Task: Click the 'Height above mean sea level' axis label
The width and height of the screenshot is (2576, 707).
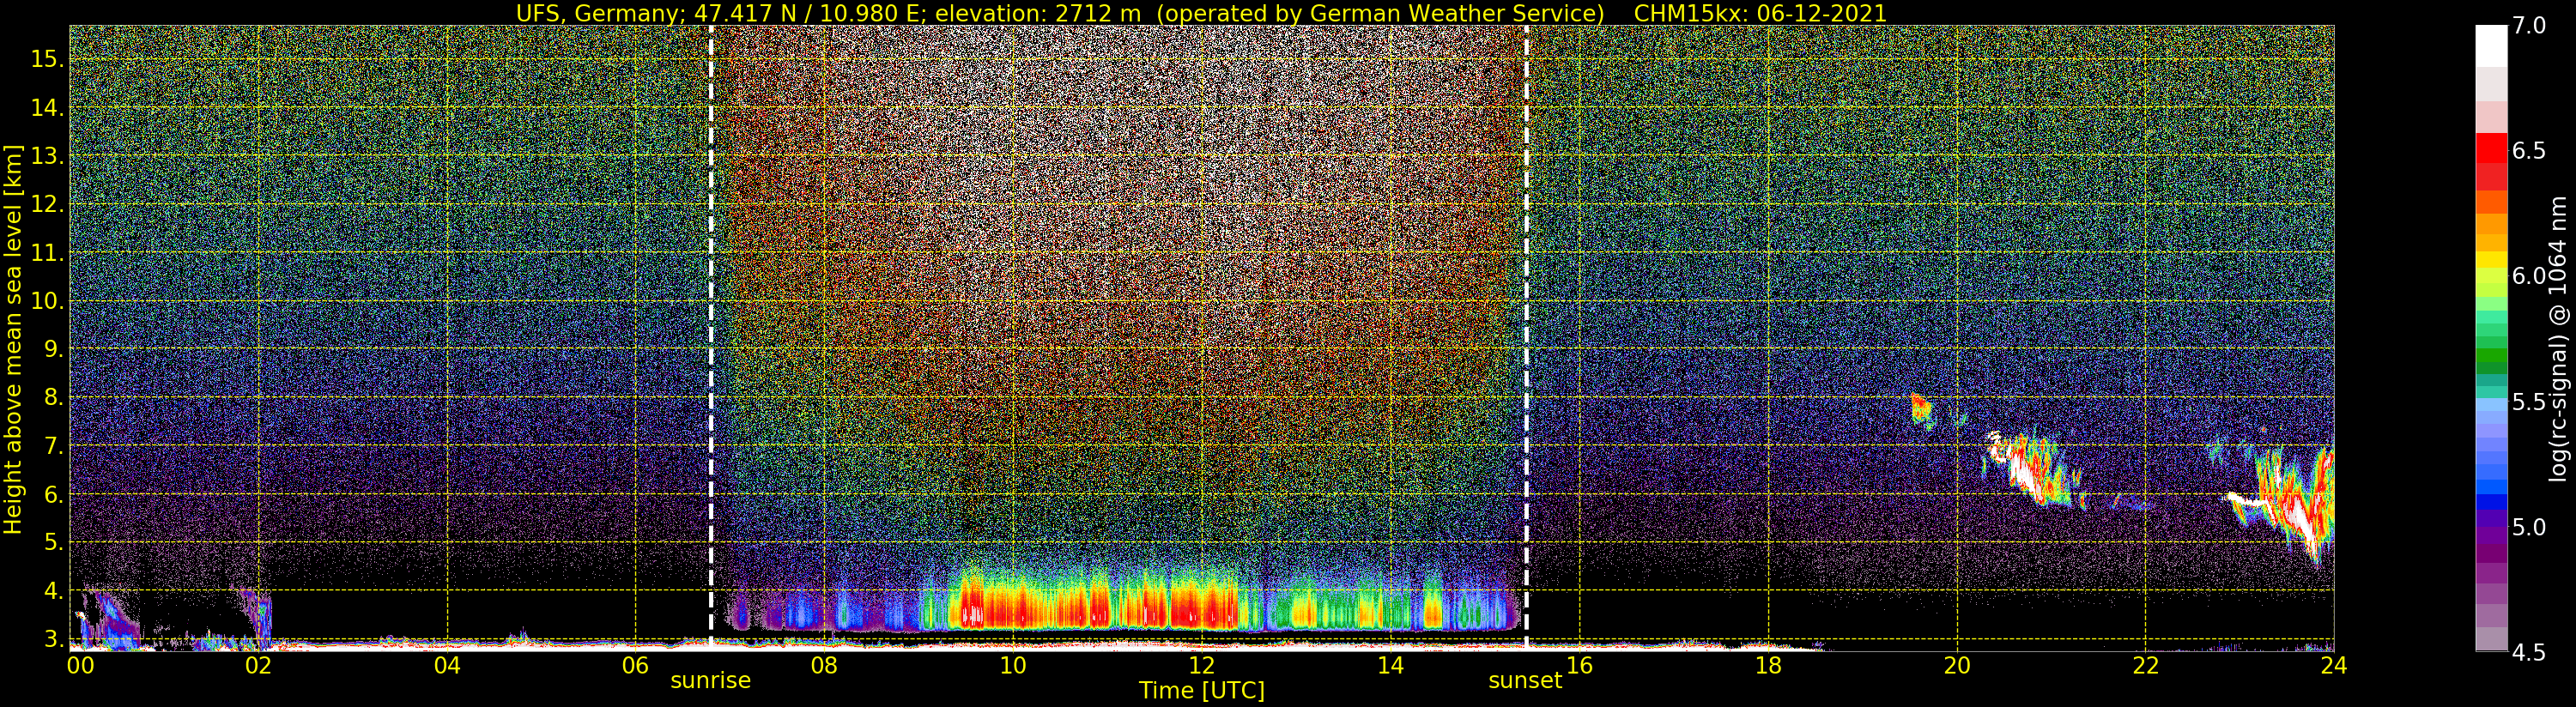Action: [13, 339]
